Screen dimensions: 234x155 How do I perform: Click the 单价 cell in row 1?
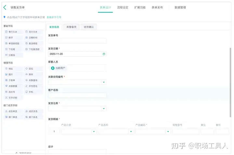(222, 131)
